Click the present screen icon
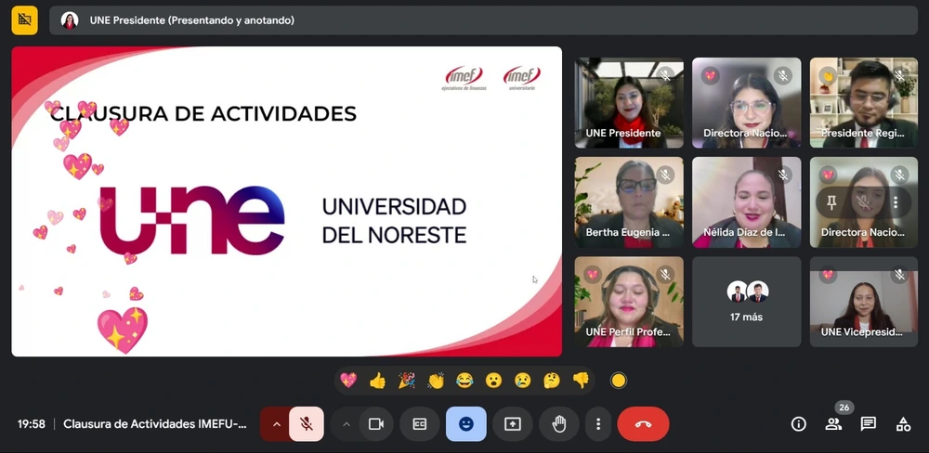 (x=513, y=424)
